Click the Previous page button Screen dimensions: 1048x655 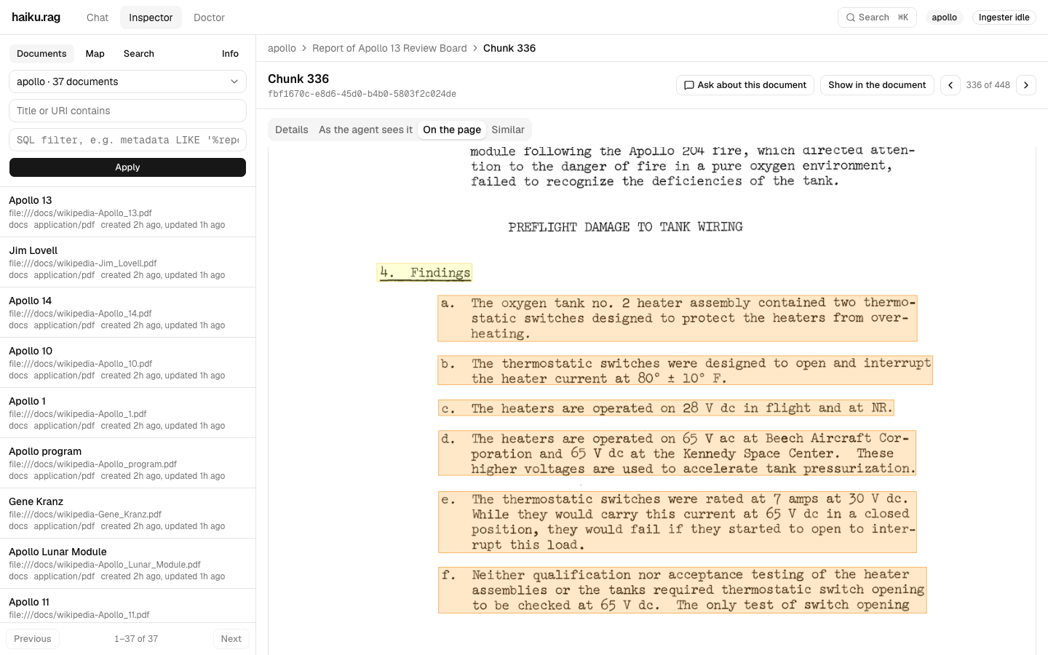pyautogui.click(x=33, y=639)
